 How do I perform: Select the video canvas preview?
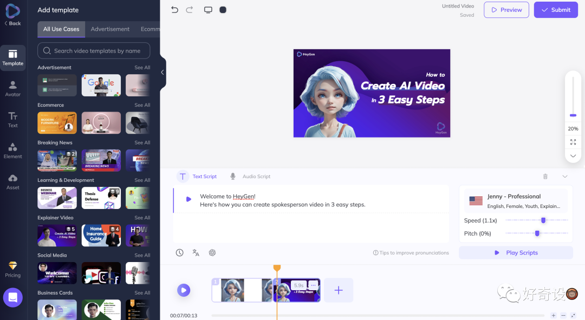click(x=372, y=93)
